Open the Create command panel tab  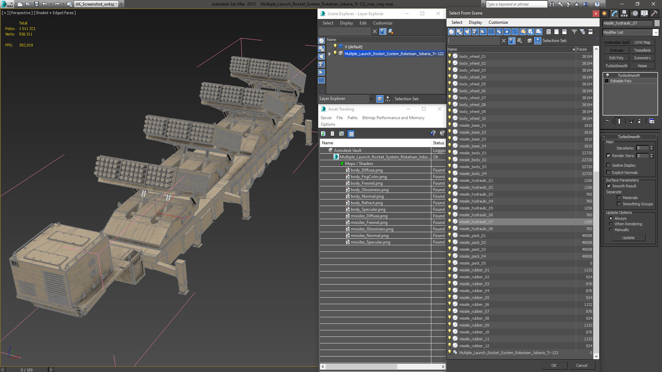pyautogui.click(x=604, y=13)
